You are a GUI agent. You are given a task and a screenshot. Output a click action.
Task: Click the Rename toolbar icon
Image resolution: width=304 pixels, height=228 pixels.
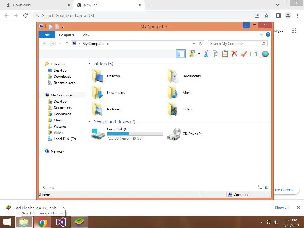click(254, 54)
